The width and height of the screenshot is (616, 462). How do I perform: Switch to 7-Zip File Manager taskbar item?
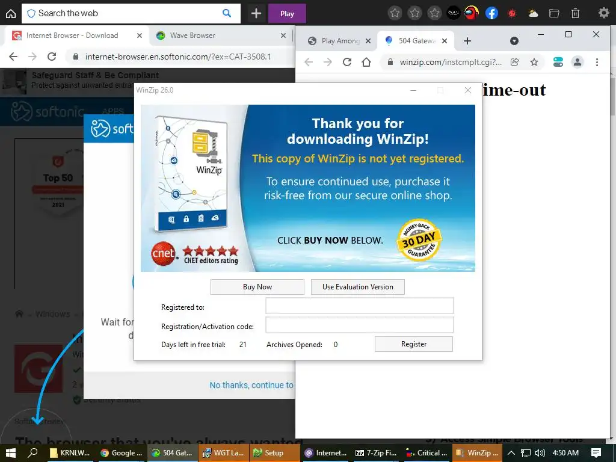tap(376, 453)
